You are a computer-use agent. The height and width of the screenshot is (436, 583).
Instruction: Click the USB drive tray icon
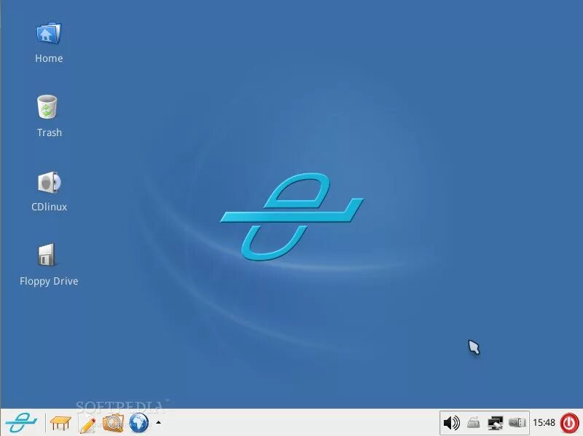517,423
